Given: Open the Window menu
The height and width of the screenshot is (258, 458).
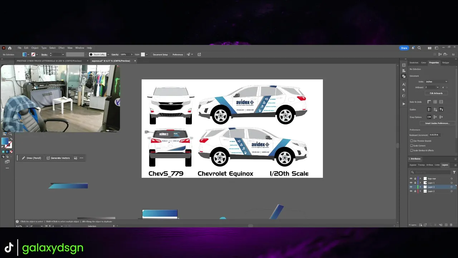Looking at the screenshot, I should coord(79,48).
